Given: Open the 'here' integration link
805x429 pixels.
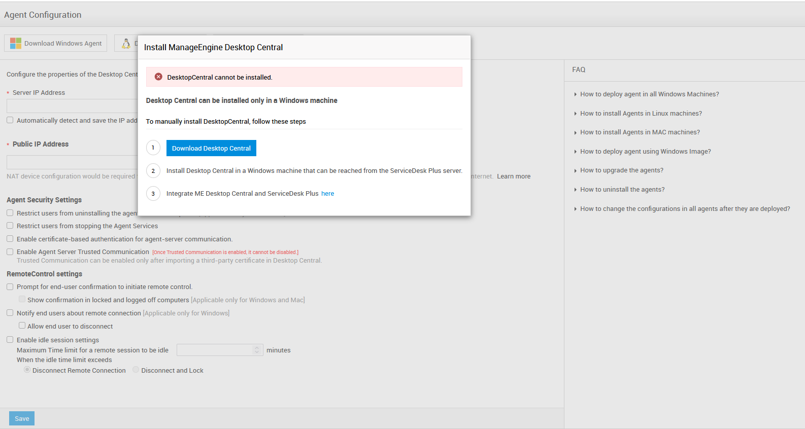Looking at the screenshot, I should (x=327, y=194).
